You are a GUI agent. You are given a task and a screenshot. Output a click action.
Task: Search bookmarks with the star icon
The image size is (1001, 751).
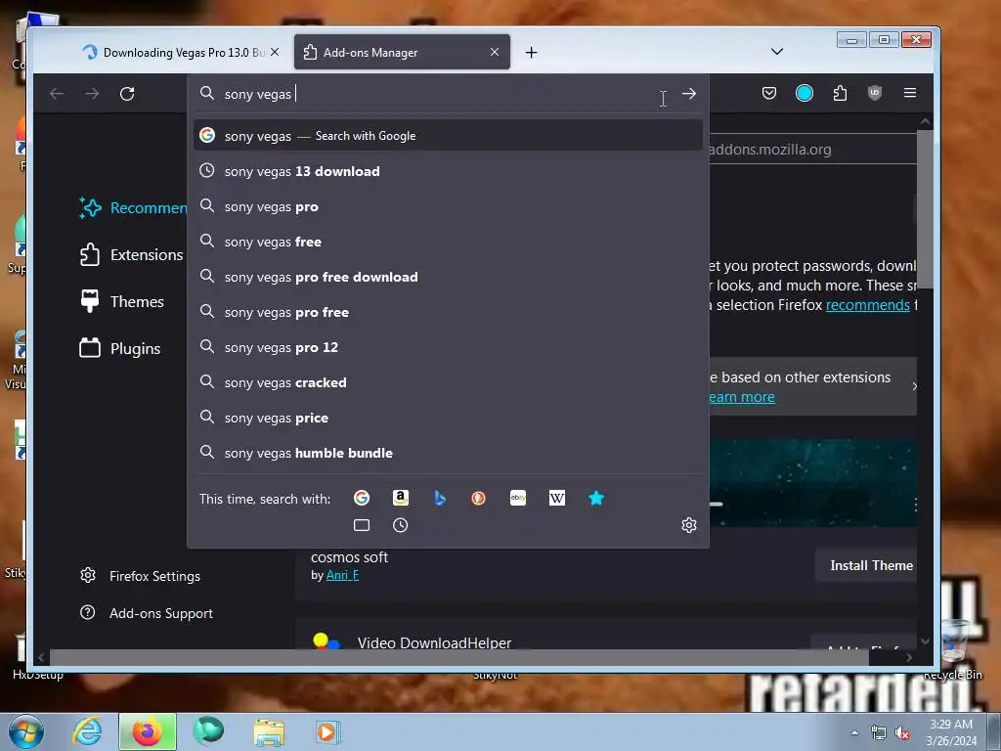(x=596, y=498)
